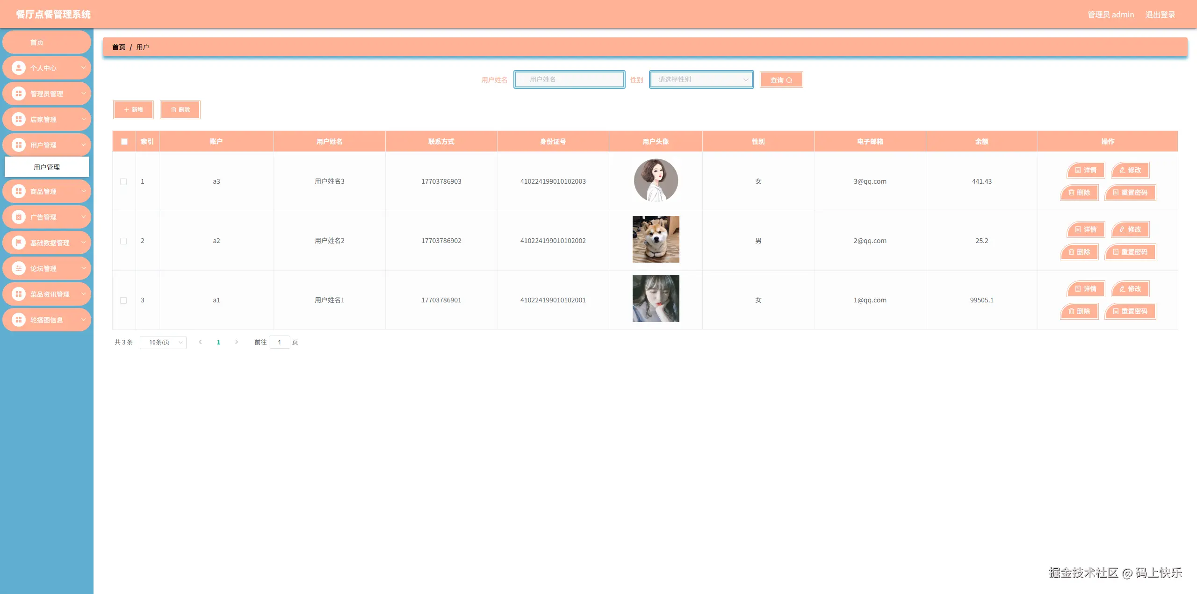Click 修改 pencil button for user a3
The height and width of the screenshot is (594, 1197).
coord(1130,170)
